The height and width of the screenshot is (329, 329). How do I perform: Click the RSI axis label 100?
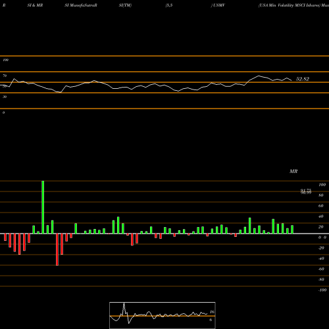click(x=6, y=60)
